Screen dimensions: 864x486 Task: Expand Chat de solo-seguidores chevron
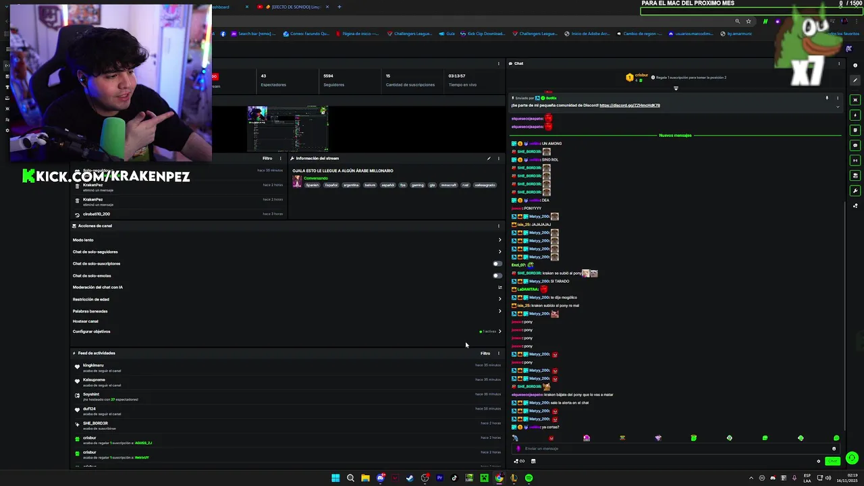pyautogui.click(x=500, y=252)
